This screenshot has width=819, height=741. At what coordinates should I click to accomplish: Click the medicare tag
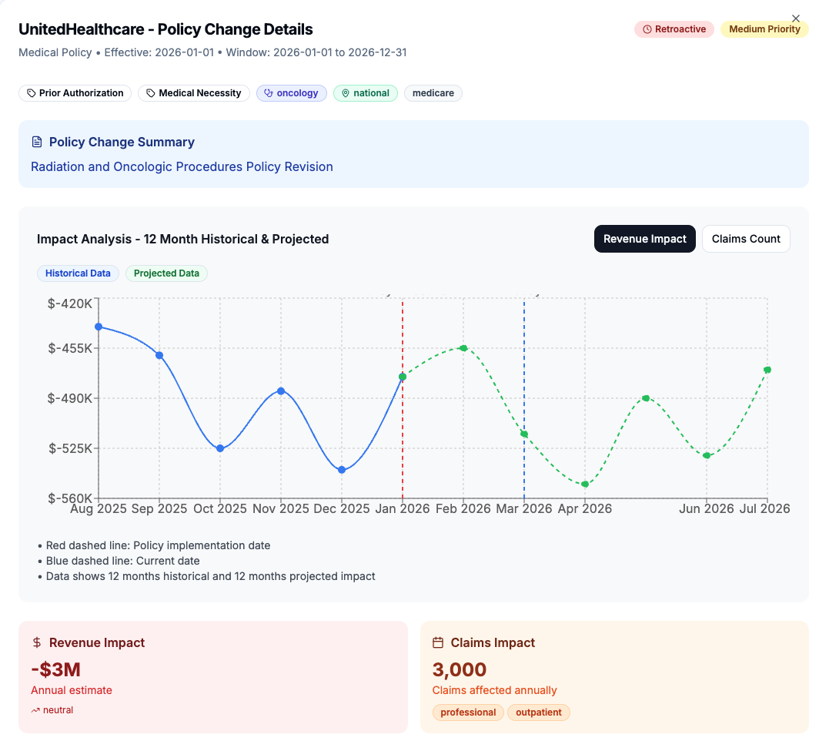tap(433, 93)
